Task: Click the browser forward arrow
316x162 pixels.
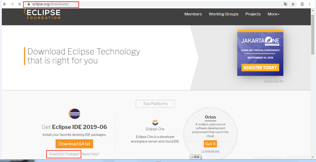Action: pos(12,4)
